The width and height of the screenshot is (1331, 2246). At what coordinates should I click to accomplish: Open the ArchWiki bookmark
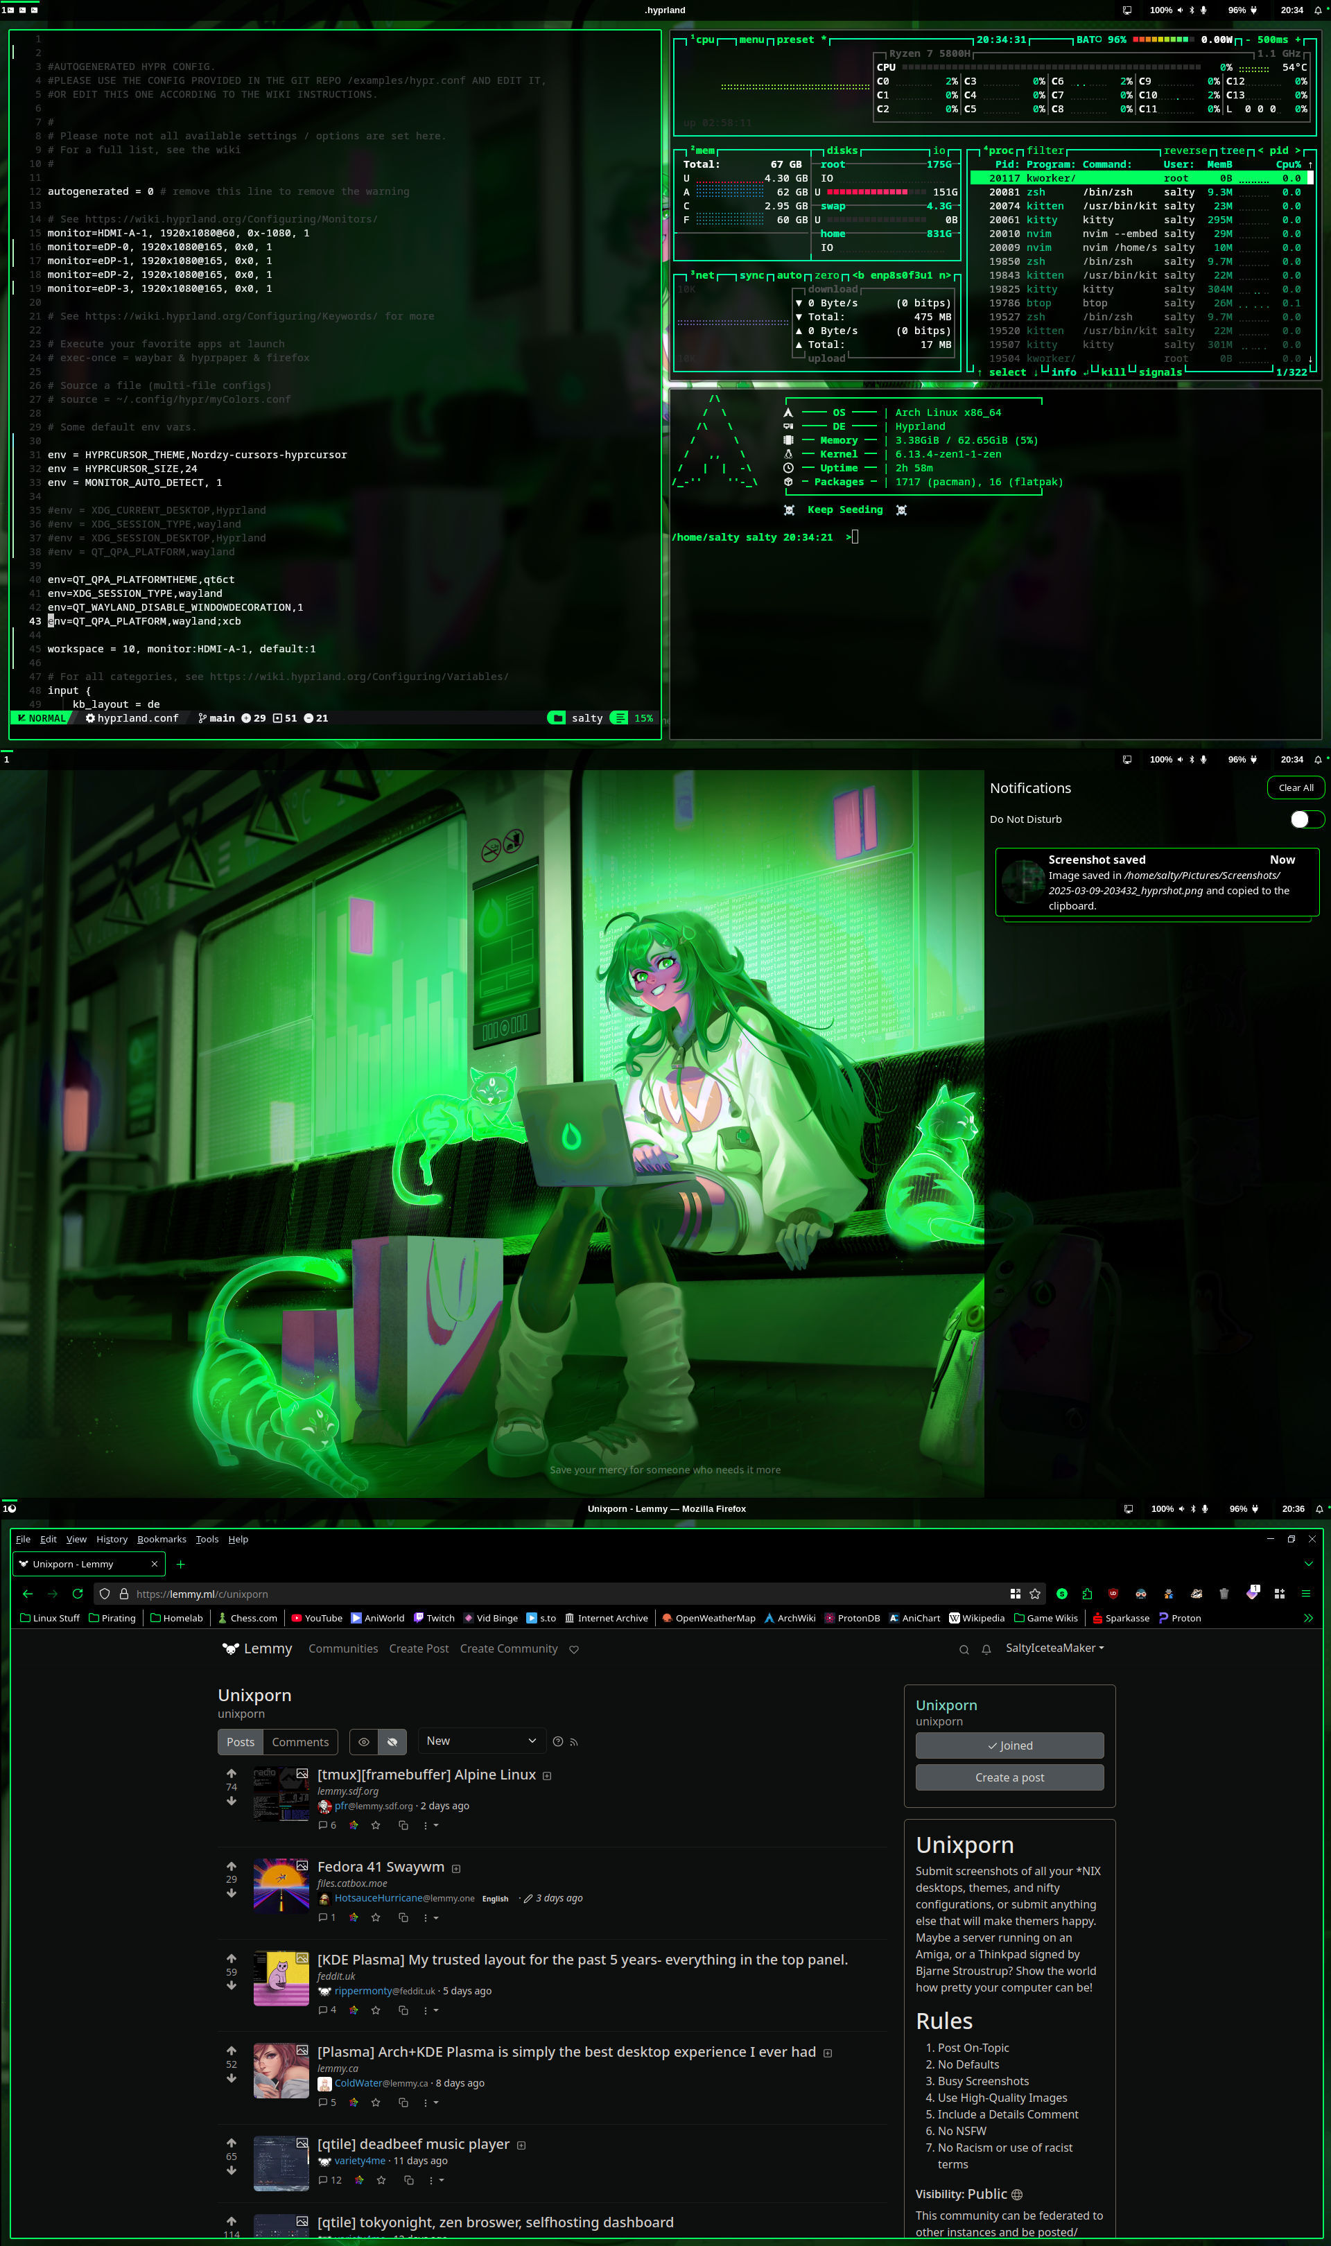[790, 1617]
